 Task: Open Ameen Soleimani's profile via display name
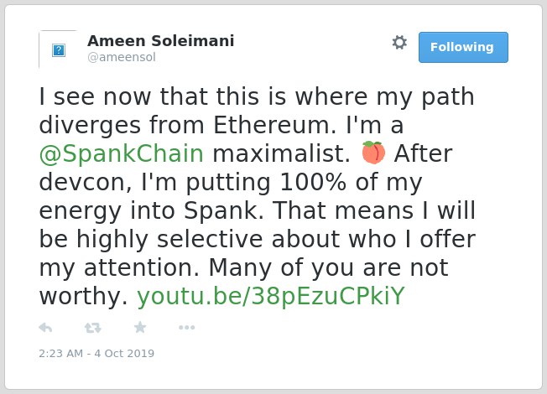coord(161,41)
